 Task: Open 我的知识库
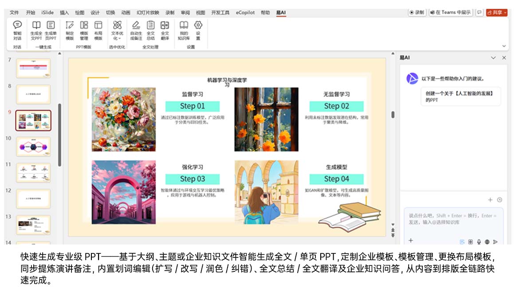click(x=184, y=30)
